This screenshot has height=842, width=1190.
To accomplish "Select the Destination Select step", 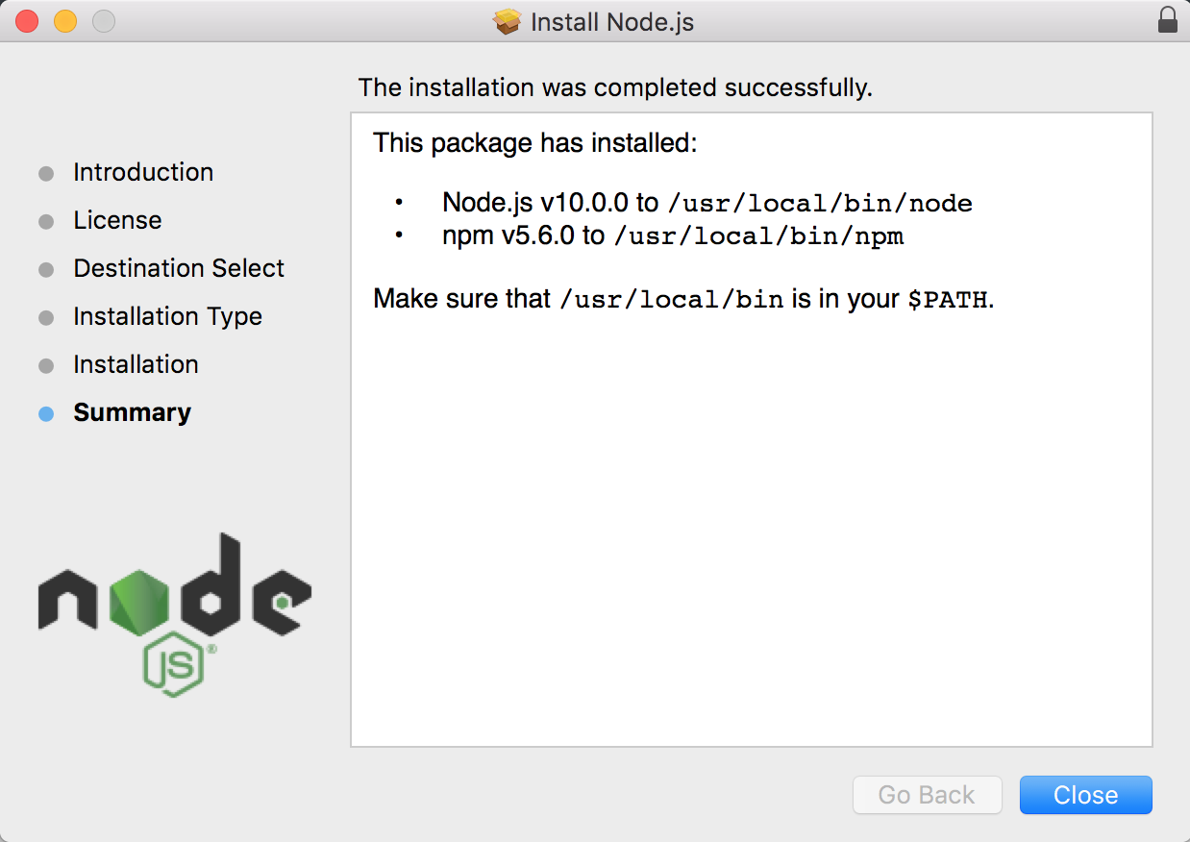I will click(x=178, y=268).
